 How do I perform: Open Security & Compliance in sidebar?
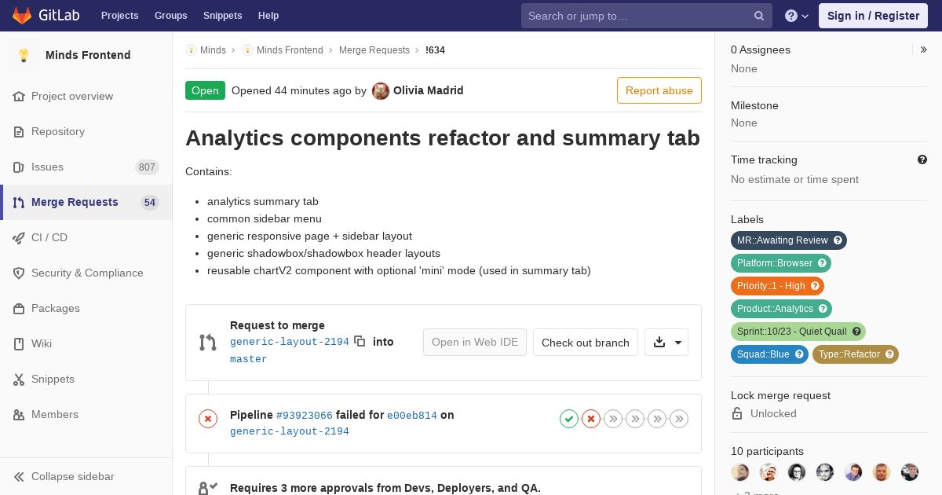click(86, 273)
